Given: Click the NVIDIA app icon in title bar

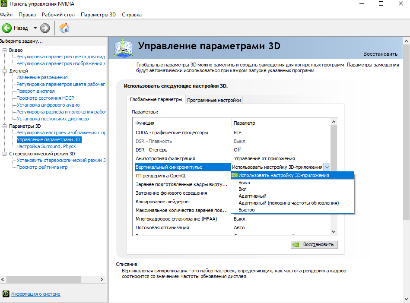Looking at the screenshot, I should point(3,3).
